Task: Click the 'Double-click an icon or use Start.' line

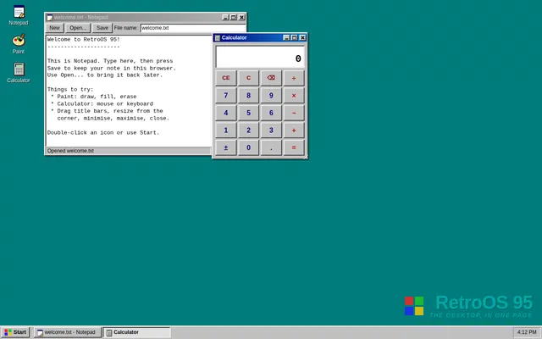Action: tap(103, 132)
